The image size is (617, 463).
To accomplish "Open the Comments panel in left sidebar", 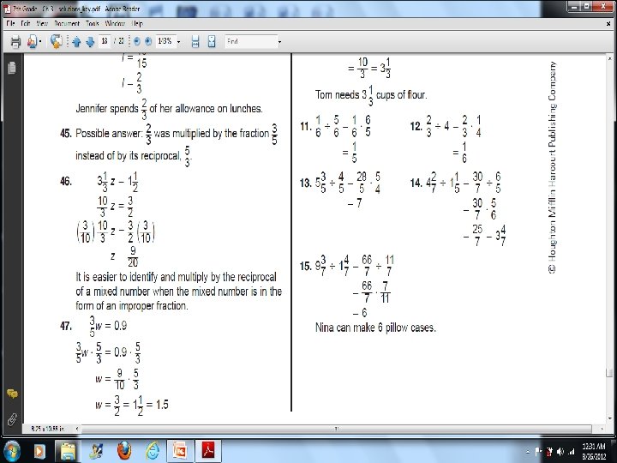I will click(x=12, y=394).
